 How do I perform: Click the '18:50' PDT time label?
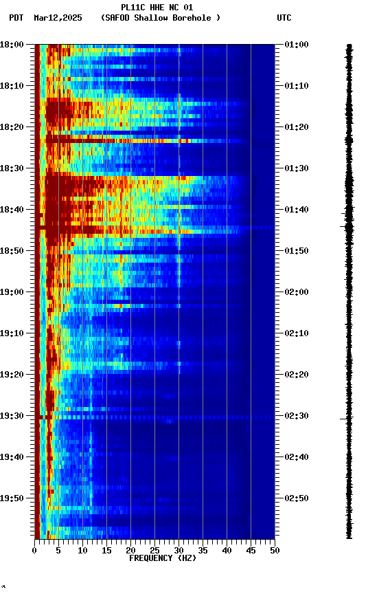[12, 251]
